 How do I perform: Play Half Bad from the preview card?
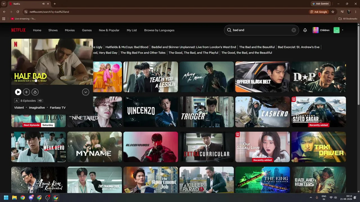coord(18,92)
